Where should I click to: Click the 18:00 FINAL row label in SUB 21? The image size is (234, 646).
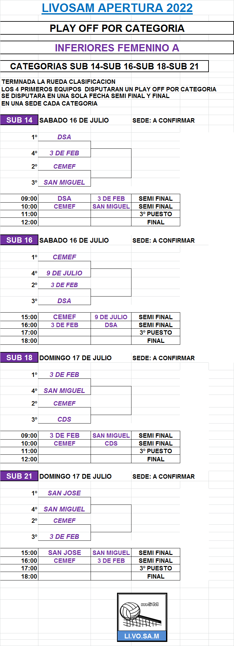(x=156, y=576)
